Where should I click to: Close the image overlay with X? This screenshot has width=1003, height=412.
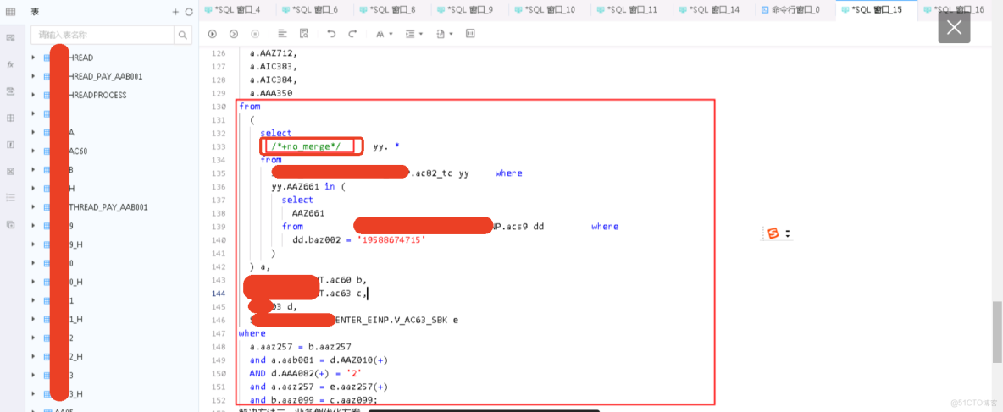point(954,27)
